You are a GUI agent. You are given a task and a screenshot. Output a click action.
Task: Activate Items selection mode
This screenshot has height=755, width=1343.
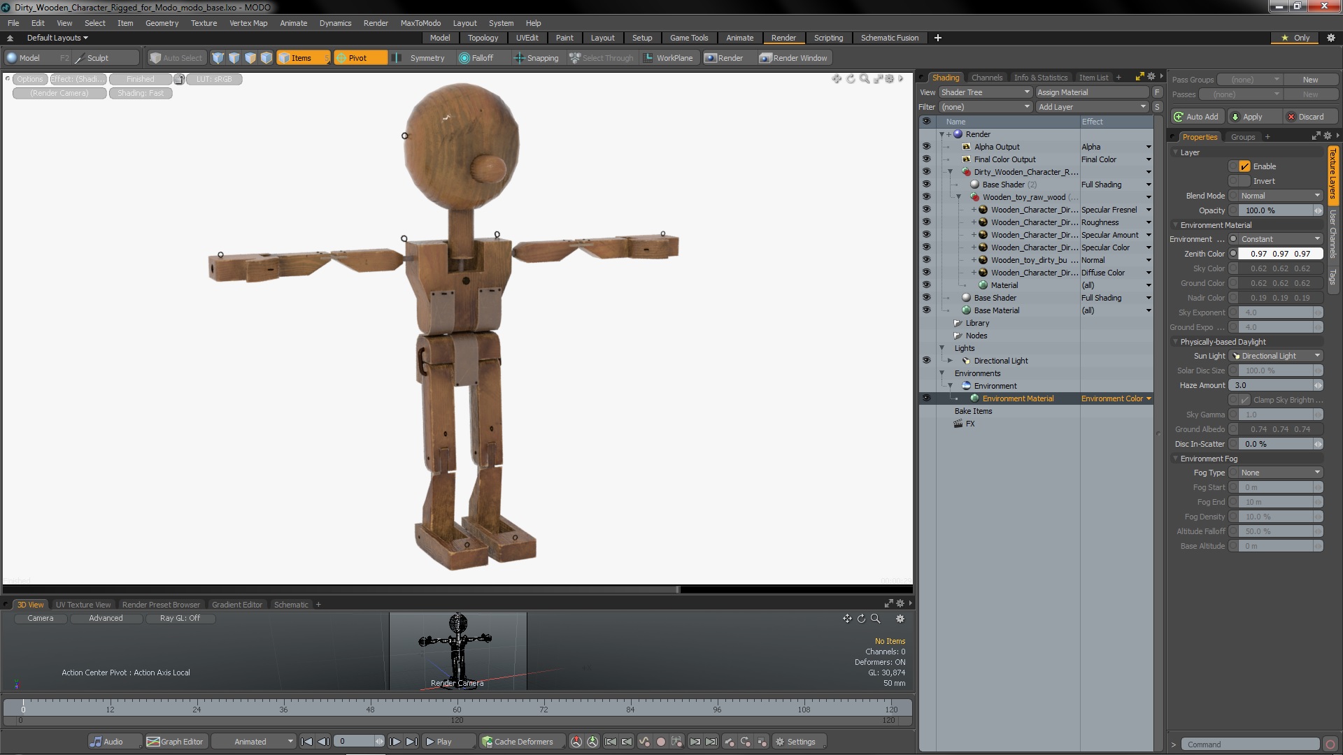click(x=303, y=58)
